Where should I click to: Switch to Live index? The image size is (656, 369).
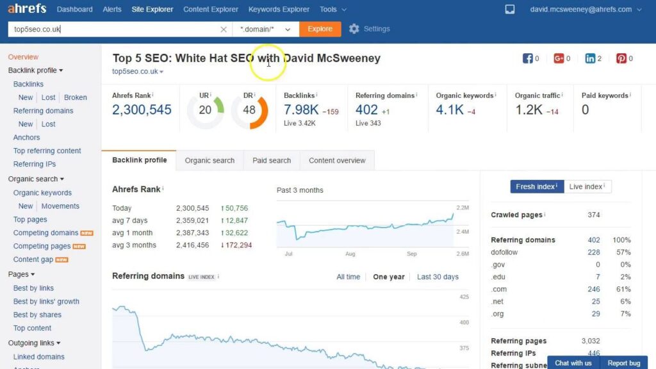click(x=587, y=186)
